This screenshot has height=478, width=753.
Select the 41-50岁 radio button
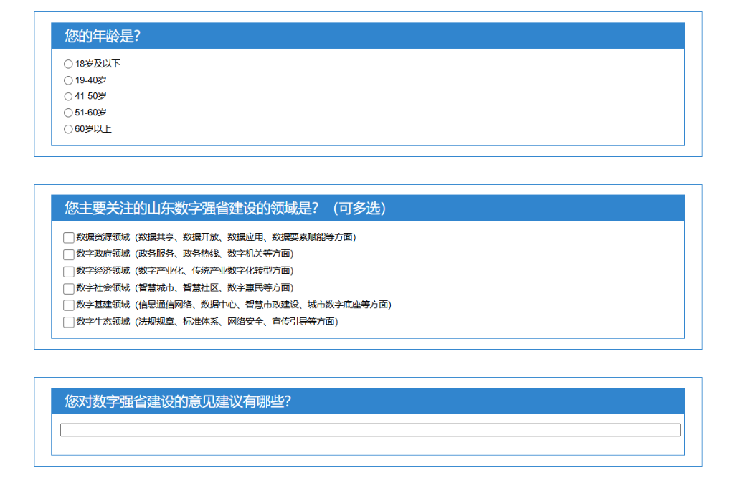pos(68,97)
